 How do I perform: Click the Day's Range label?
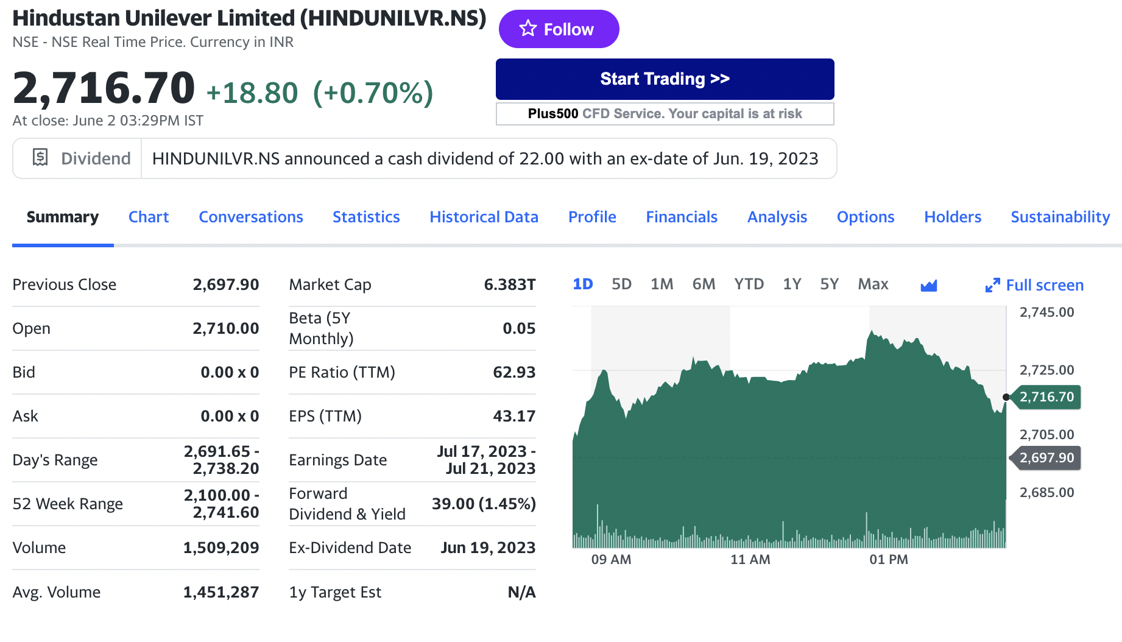pos(55,460)
